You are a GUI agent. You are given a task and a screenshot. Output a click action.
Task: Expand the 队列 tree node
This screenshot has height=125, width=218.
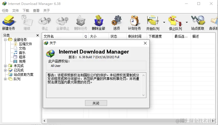pos(5,79)
